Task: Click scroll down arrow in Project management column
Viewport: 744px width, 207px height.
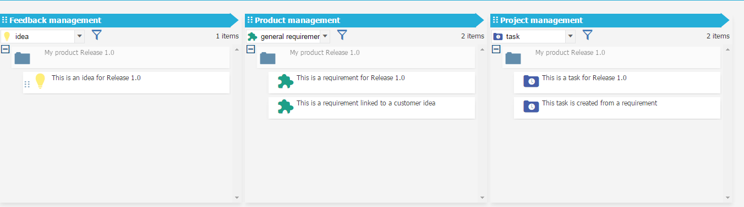Action: coord(727,198)
